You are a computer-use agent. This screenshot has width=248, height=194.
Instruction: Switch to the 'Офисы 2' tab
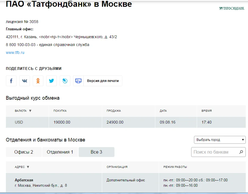(24, 152)
